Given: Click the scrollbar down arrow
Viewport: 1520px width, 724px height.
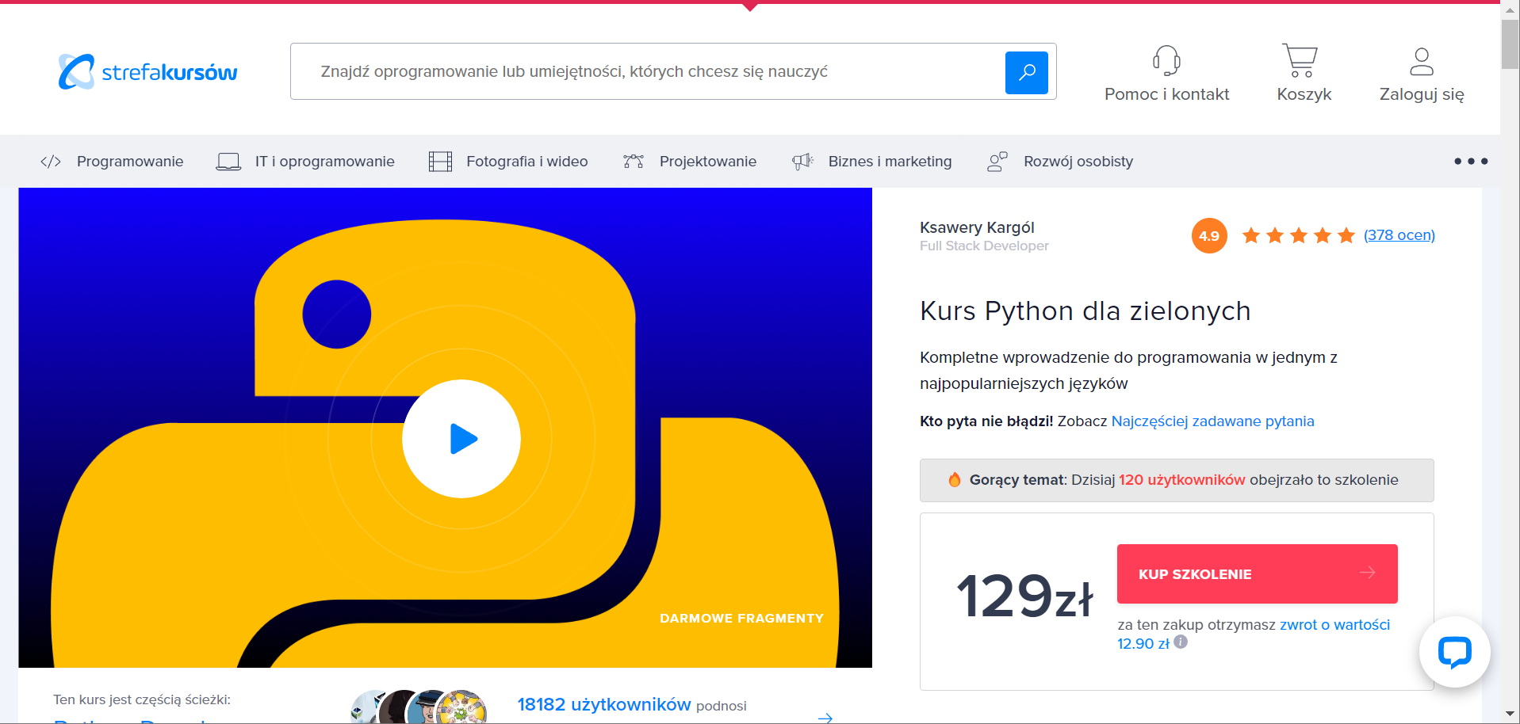Looking at the screenshot, I should point(1510,714).
